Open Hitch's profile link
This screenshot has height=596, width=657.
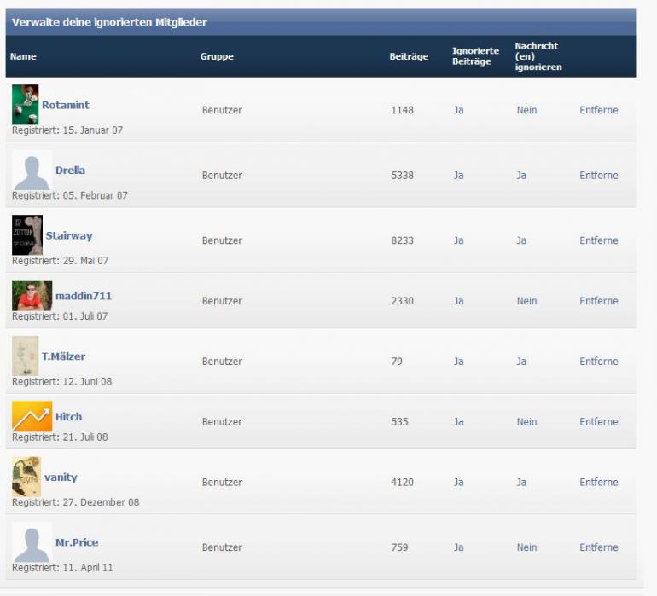69,417
